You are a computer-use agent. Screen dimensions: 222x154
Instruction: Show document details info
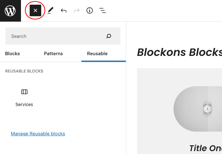90,10
